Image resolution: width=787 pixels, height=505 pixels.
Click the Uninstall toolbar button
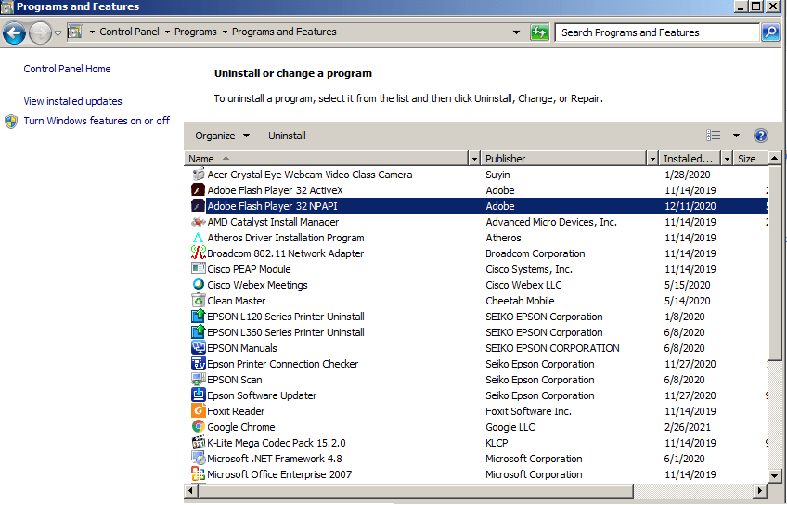click(287, 136)
